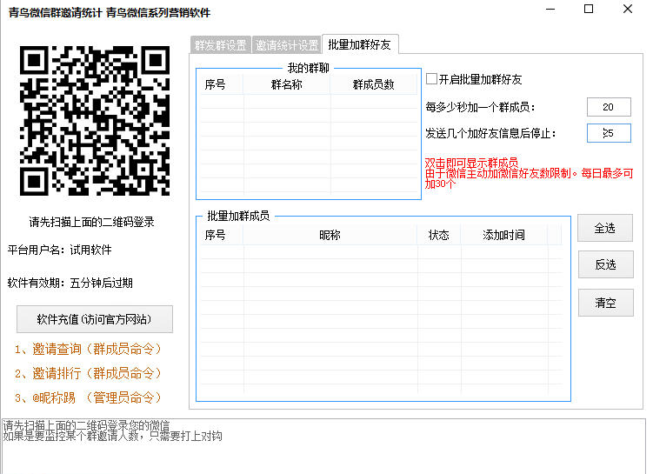
Task: Sort by 群名称 column header
Action: (287, 84)
